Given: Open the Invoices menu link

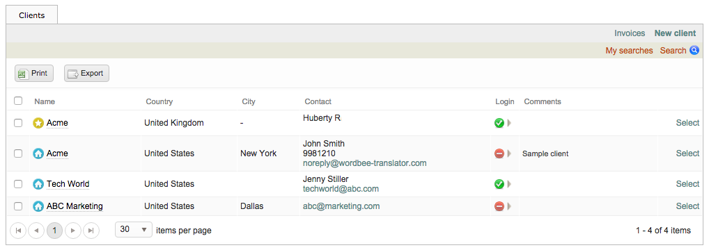Looking at the screenshot, I should [630, 33].
